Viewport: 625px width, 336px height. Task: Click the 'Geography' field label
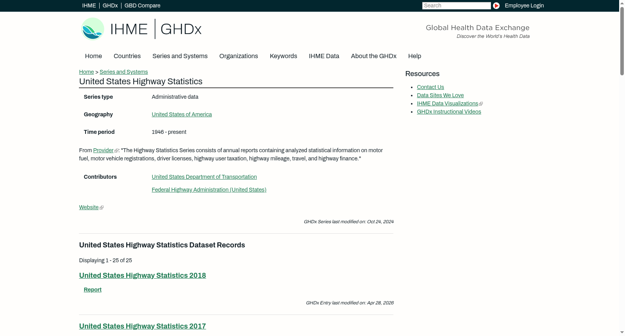pos(98,114)
